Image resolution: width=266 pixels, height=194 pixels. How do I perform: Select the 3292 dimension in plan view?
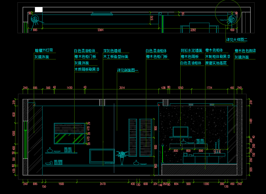click(193, 30)
